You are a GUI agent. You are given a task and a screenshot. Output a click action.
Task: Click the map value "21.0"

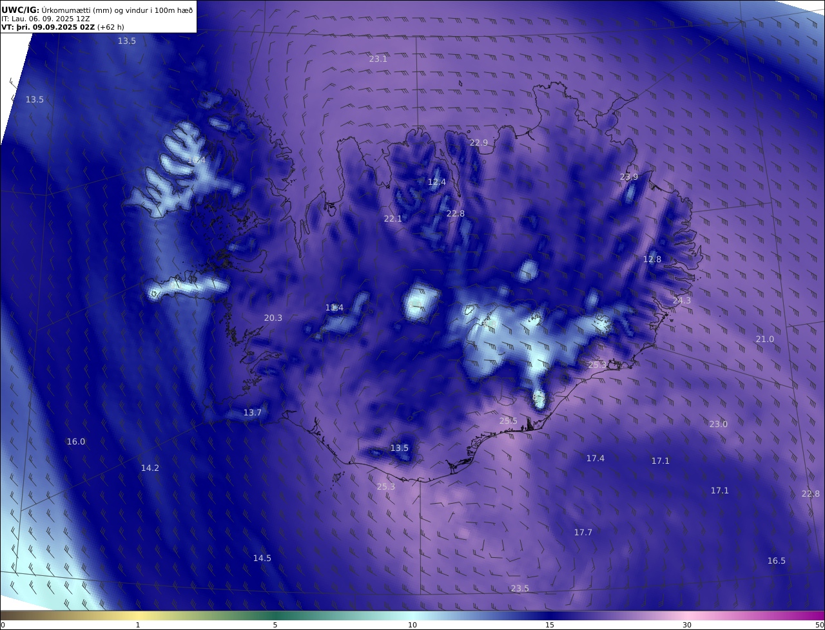pos(765,339)
